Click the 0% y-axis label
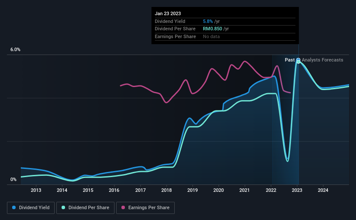 pos(13,179)
